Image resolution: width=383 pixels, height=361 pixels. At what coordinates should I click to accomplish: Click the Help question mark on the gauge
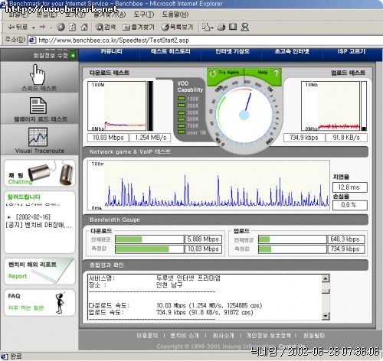click(x=276, y=73)
